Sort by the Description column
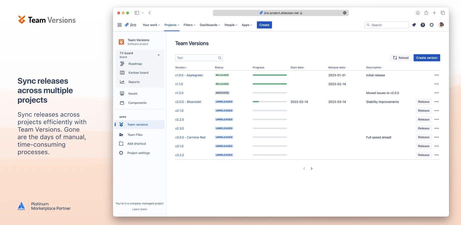The image size is (461, 225). point(374,67)
